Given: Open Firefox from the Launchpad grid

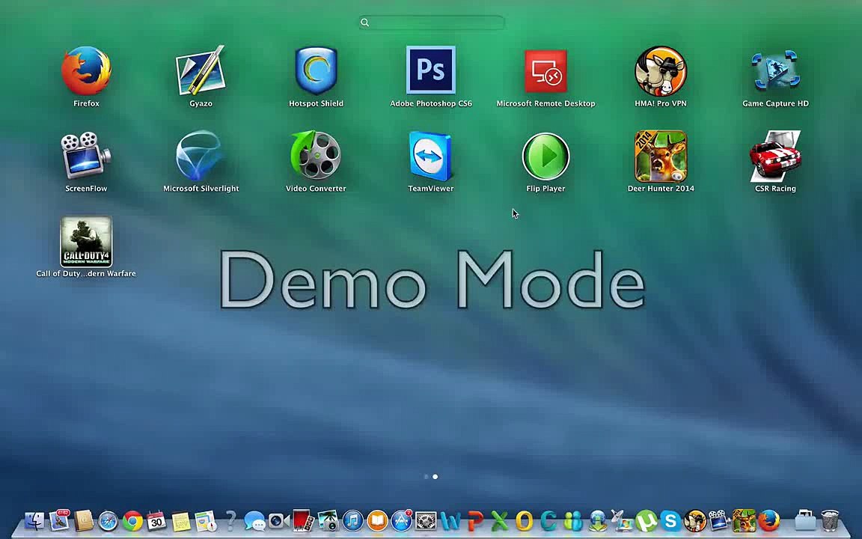Looking at the screenshot, I should pyautogui.click(x=86, y=71).
